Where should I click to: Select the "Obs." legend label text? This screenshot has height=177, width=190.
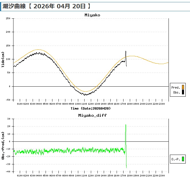[177, 92]
